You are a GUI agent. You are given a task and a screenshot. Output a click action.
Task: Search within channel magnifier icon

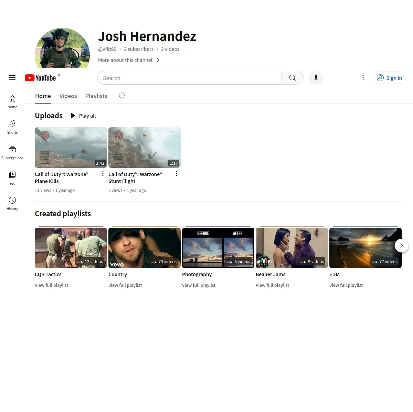(122, 96)
